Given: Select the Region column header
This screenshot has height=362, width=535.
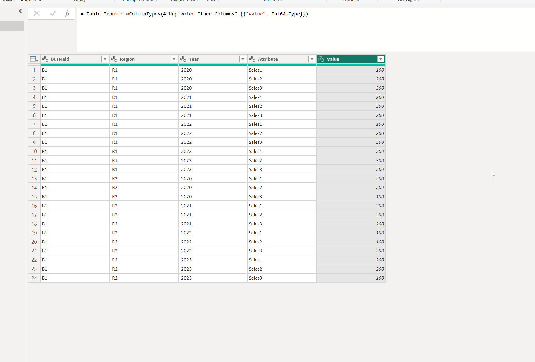Looking at the screenshot, I should [144, 59].
